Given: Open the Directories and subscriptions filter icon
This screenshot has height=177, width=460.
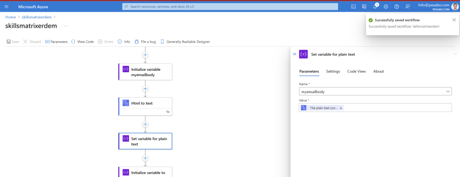Looking at the screenshot, I should coord(364,6).
